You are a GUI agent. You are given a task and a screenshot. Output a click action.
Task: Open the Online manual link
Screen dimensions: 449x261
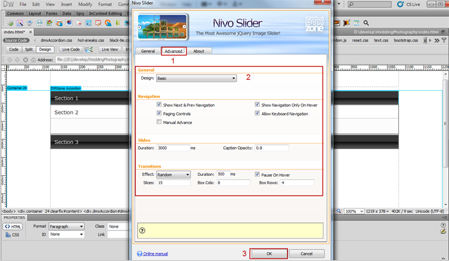(x=155, y=253)
